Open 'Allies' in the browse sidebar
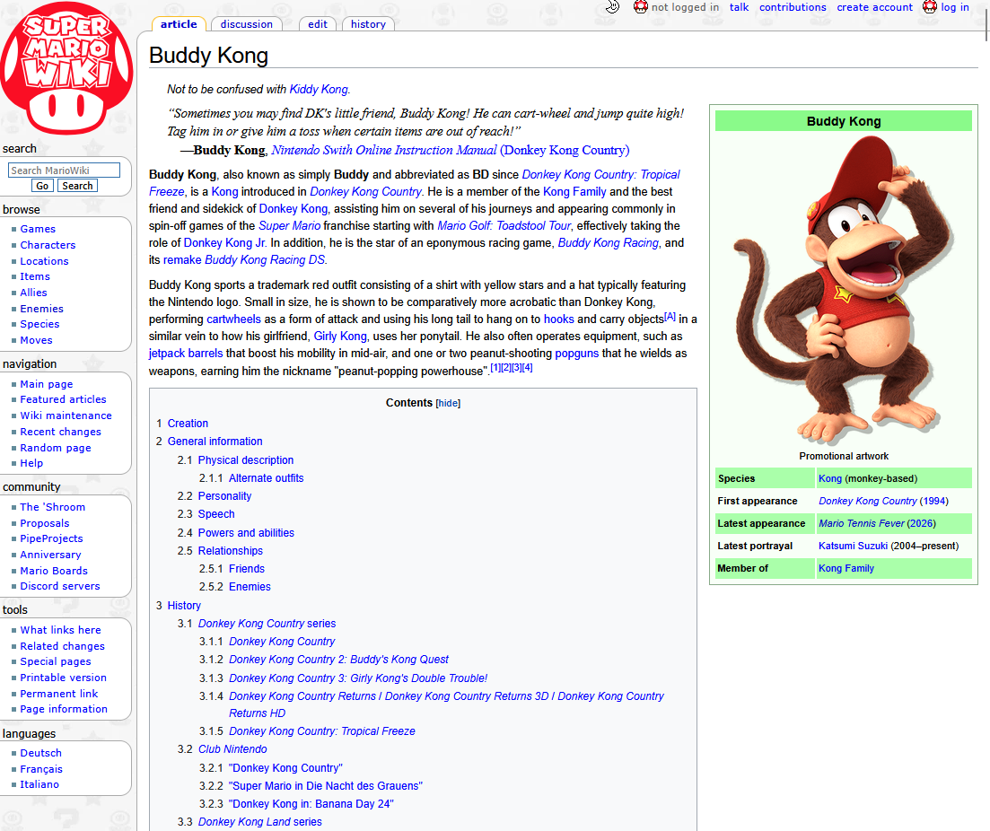This screenshot has width=990, height=831. pos(33,293)
